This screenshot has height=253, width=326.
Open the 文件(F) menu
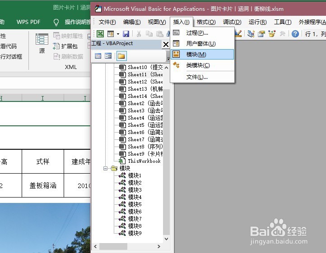point(107,22)
